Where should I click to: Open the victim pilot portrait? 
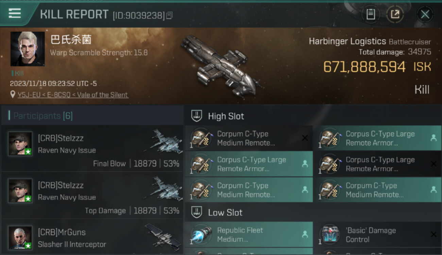(28, 49)
